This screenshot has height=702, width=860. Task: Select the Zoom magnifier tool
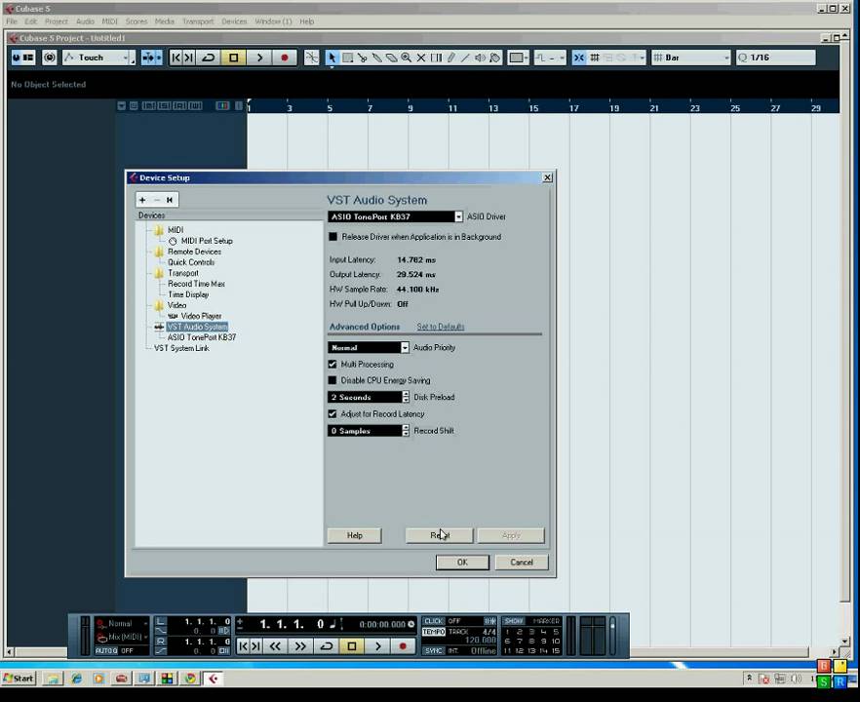click(x=406, y=58)
